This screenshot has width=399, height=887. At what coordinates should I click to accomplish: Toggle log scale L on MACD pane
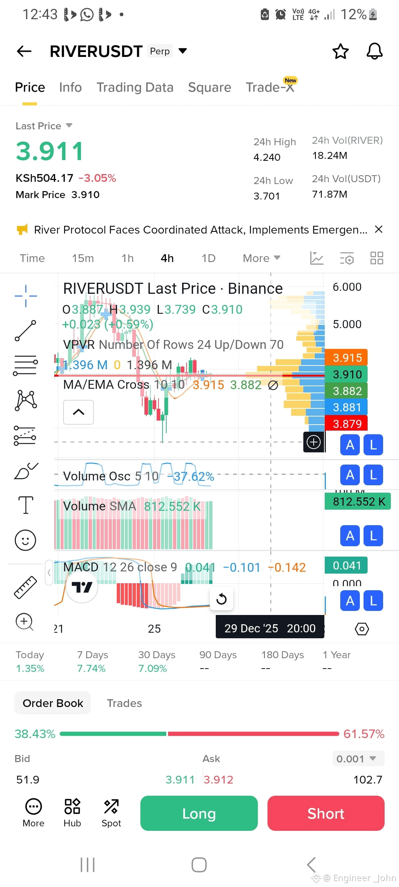tap(373, 601)
